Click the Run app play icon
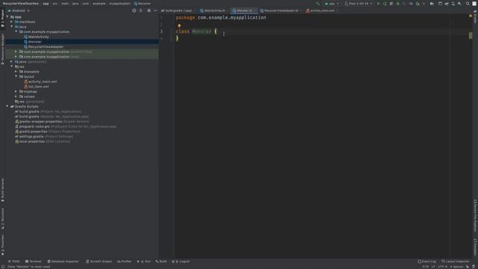This screenshot has height=269, width=478. click(379, 4)
